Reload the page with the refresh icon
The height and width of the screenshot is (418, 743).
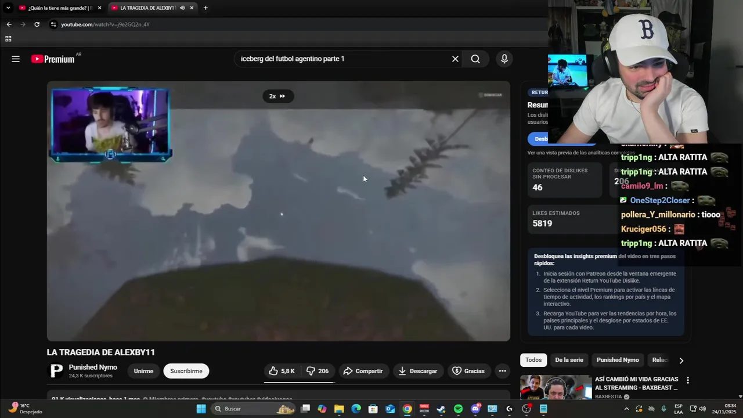[x=37, y=24]
